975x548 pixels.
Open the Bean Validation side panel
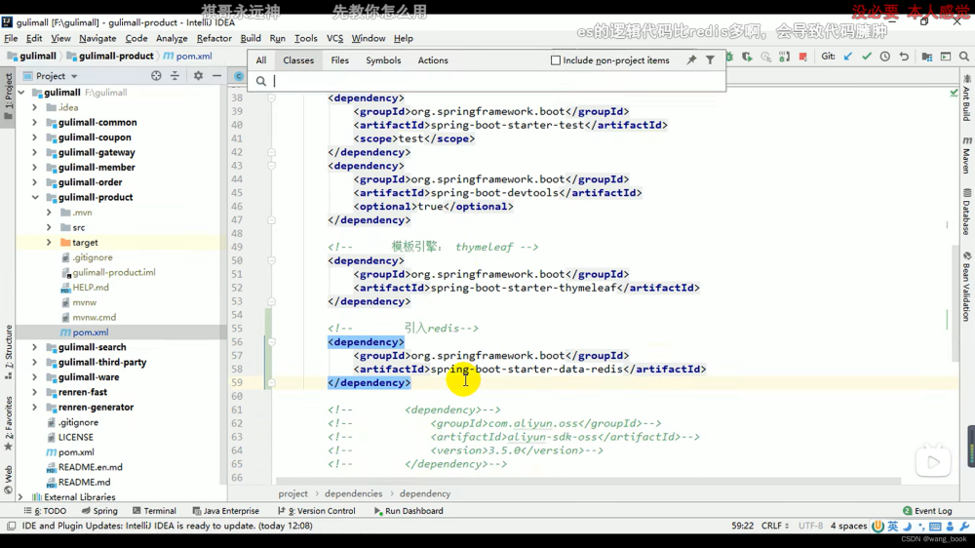[x=966, y=286]
